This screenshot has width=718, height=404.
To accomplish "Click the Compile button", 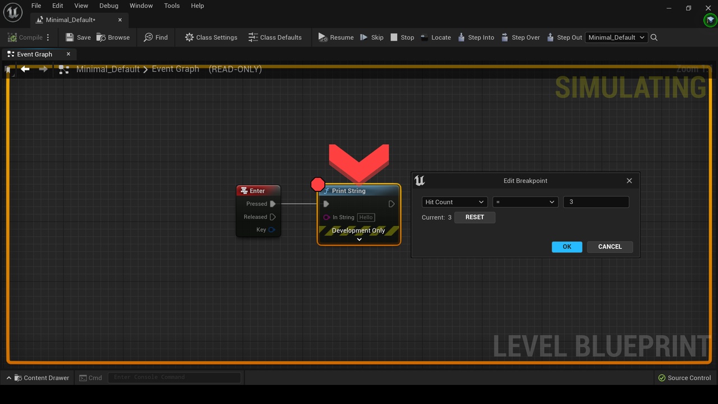I will click(x=25, y=38).
